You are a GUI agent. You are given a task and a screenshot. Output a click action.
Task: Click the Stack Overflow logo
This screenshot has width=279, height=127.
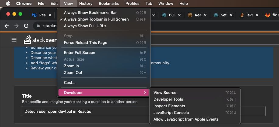[x=40, y=40]
